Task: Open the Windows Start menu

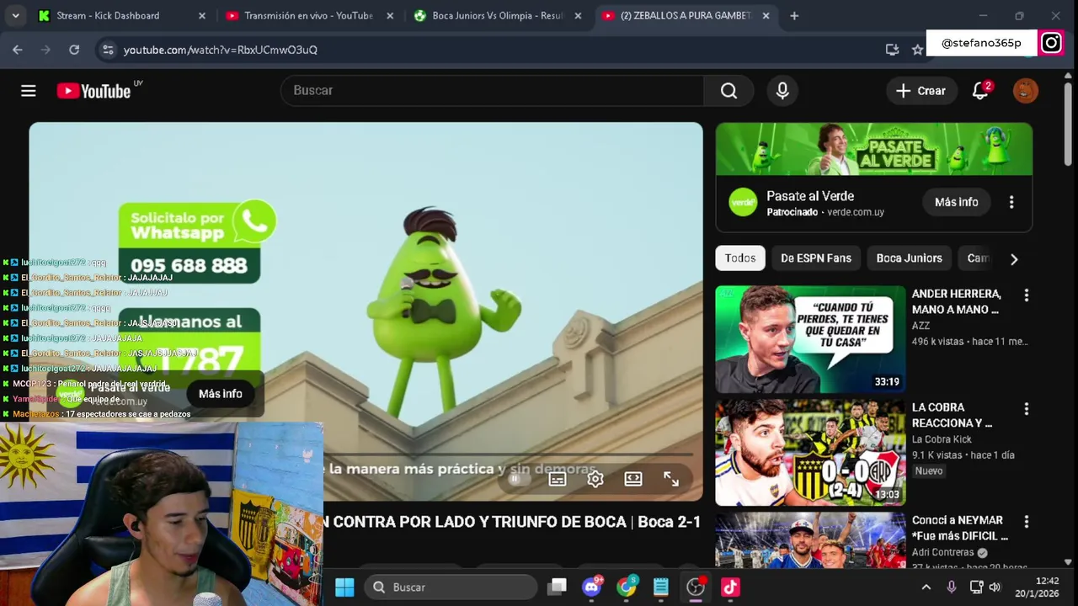Action: pos(344,587)
